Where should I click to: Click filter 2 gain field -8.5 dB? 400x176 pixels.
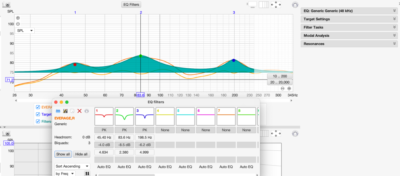coord(124,145)
